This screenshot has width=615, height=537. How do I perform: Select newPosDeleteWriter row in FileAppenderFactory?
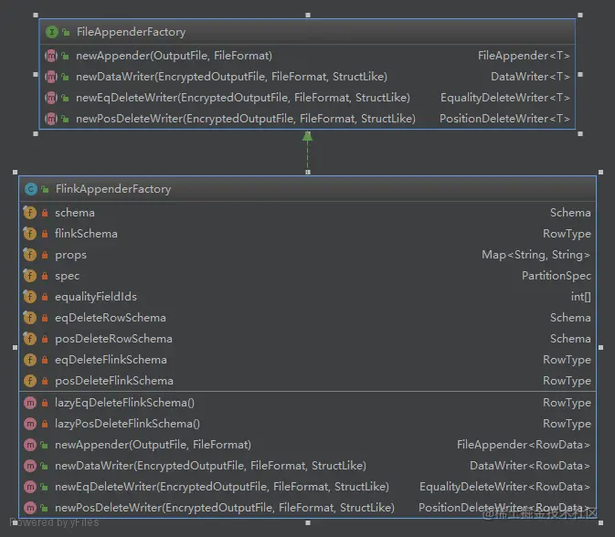pos(307,119)
